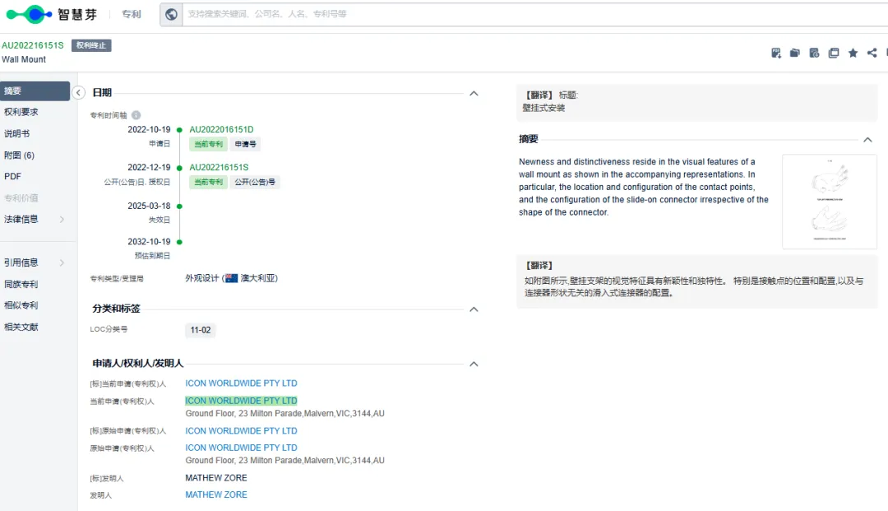Image resolution: width=888 pixels, height=511 pixels.
Task: Click the 外观设计 patent type text
Action: (202, 278)
